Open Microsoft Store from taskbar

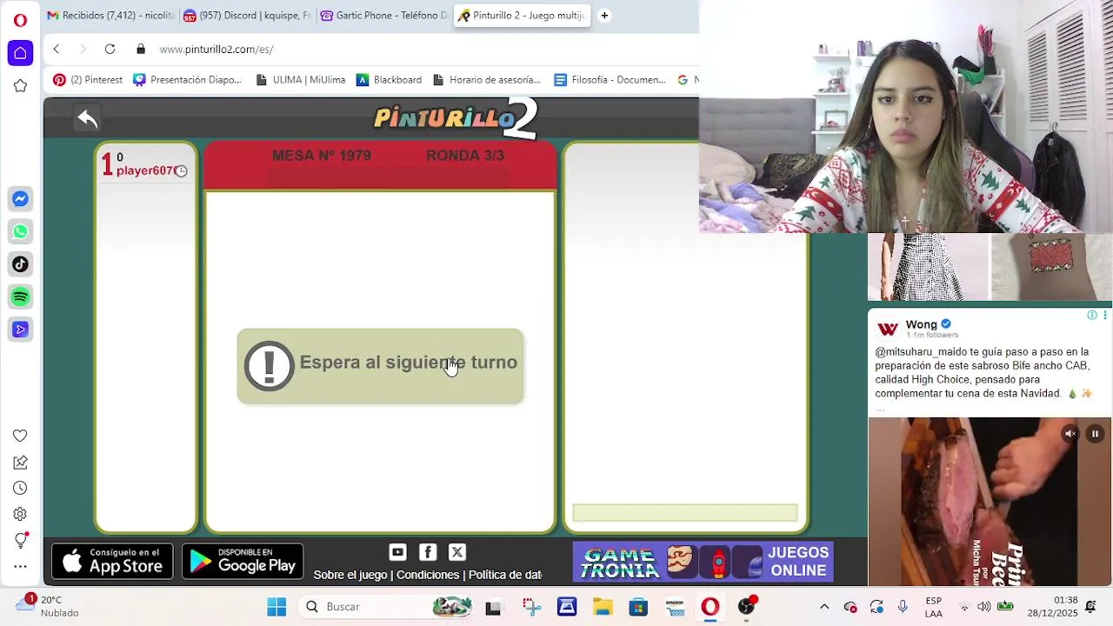pos(638,607)
